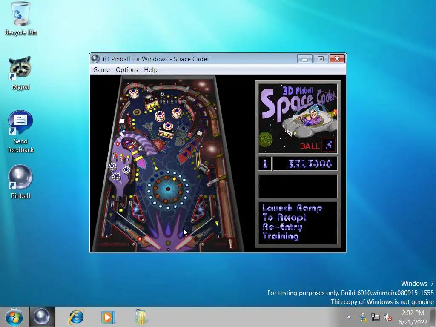This screenshot has width=436, height=327.
Task: Open the Windows Start orb
Action: click(x=14, y=317)
